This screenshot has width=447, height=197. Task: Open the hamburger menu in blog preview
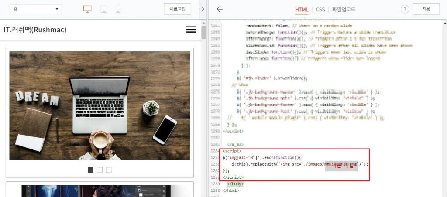pos(191,29)
